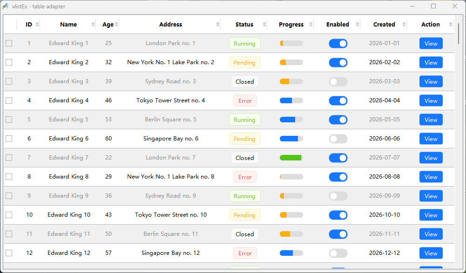Viewport: 466px width, 273px height.
Task: Click the date 2026-11-11
Action: pos(384,234)
